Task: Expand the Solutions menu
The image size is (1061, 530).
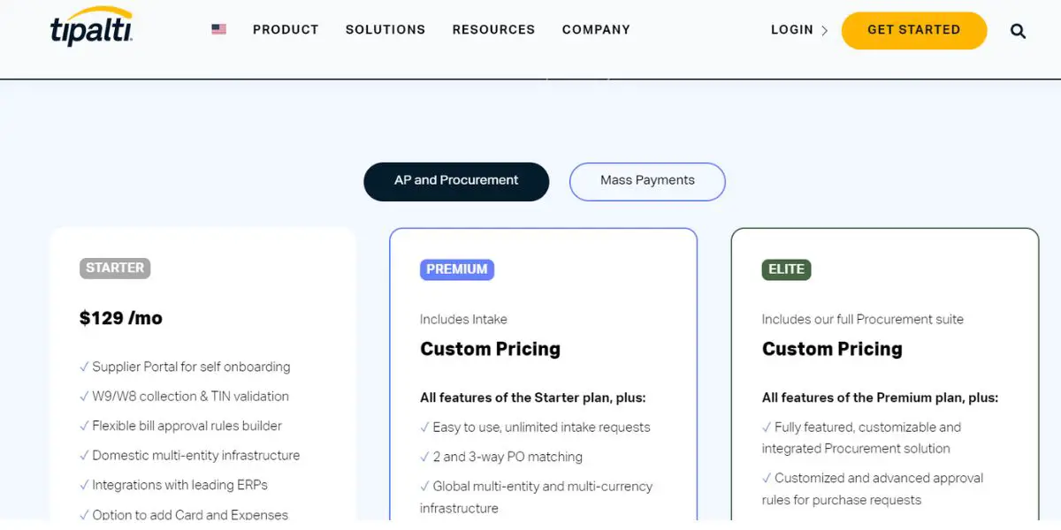Action: [x=385, y=30]
